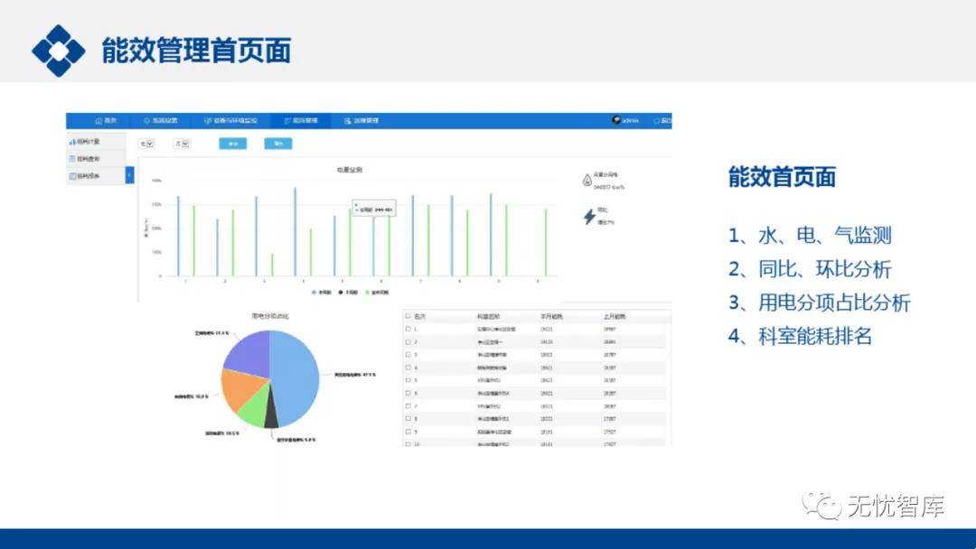Tick the select-all checkbox in table header

pyautogui.click(x=408, y=316)
